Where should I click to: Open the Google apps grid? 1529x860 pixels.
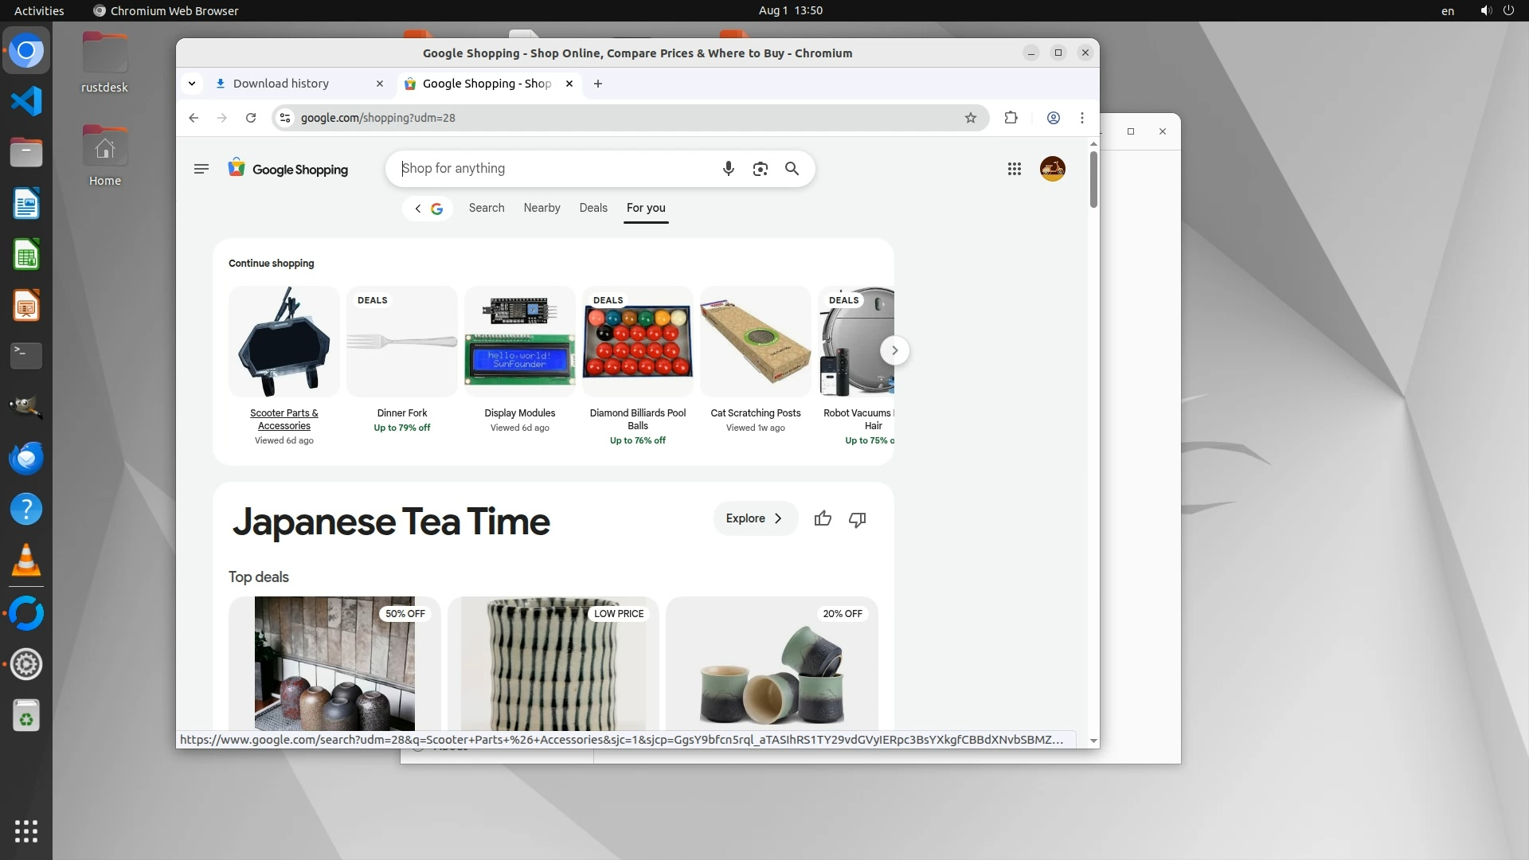[1014, 169]
